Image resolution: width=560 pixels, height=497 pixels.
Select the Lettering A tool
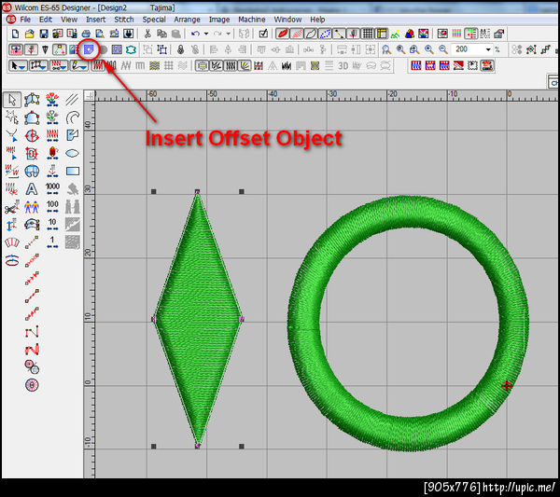[32, 188]
